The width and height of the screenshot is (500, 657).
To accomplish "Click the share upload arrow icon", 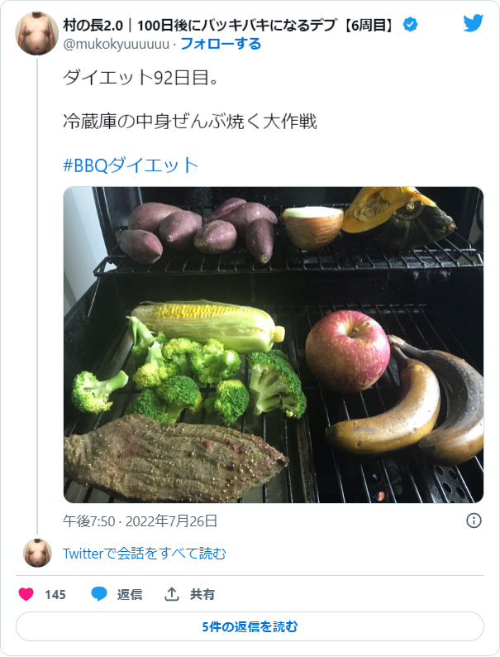I will point(172,594).
